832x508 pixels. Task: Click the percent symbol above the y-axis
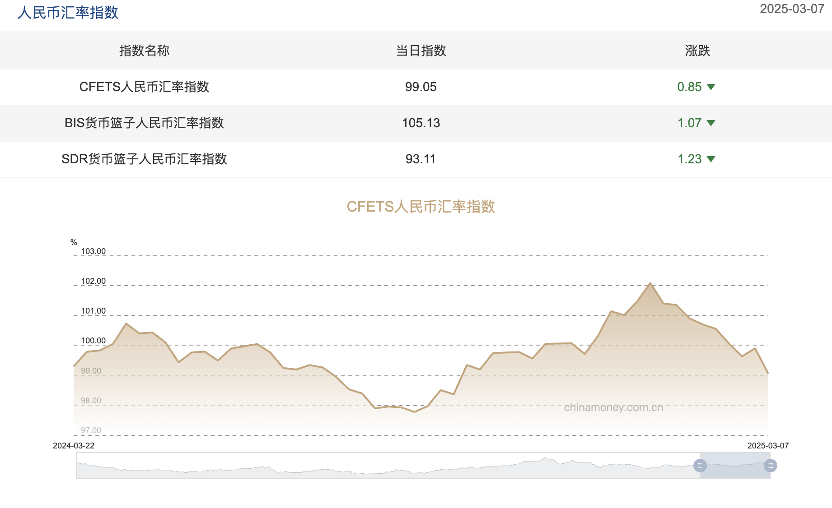pyautogui.click(x=74, y=241)
